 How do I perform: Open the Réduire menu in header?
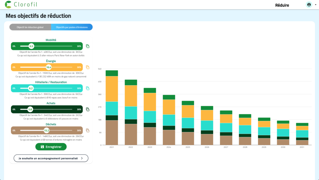pos(282,5)
